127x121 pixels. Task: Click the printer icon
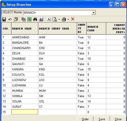pos(64,19)
